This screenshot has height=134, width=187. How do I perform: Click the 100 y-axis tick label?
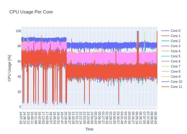tap(18, 31)
